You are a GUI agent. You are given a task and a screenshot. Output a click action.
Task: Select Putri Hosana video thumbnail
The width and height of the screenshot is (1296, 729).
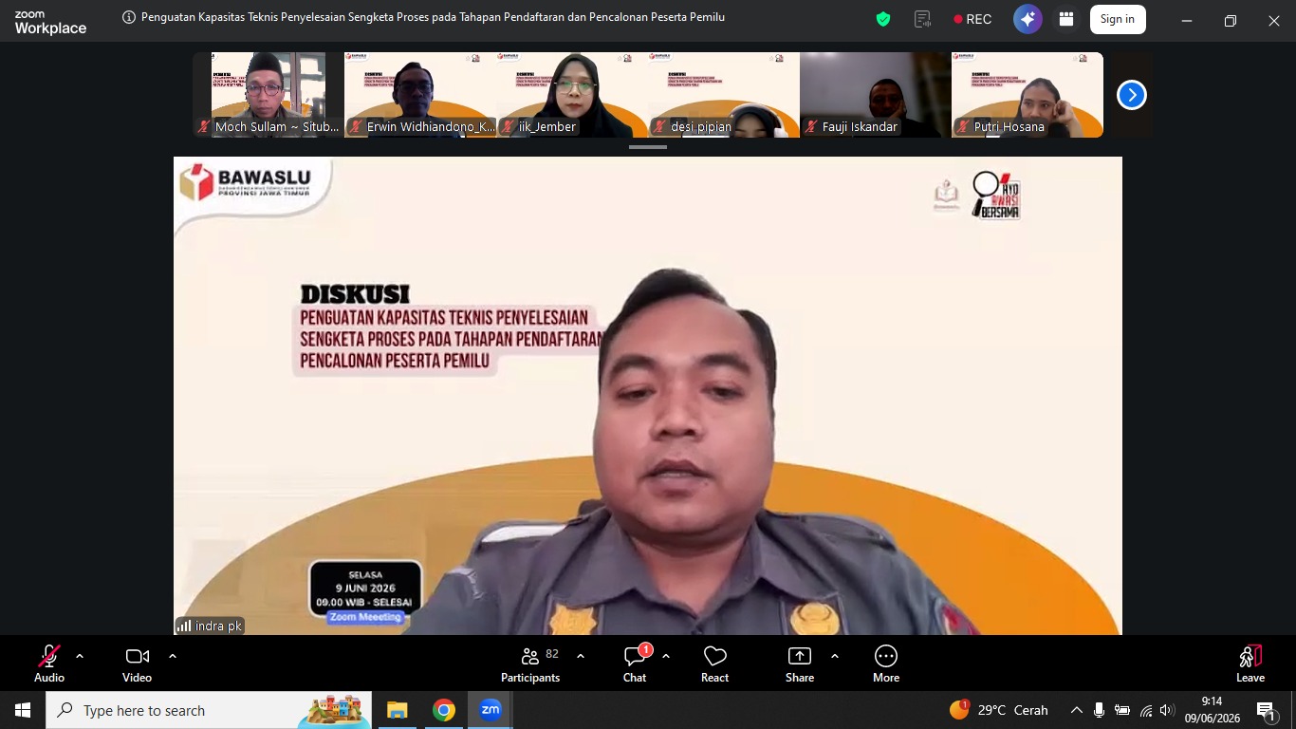(x=1028, y=95)
